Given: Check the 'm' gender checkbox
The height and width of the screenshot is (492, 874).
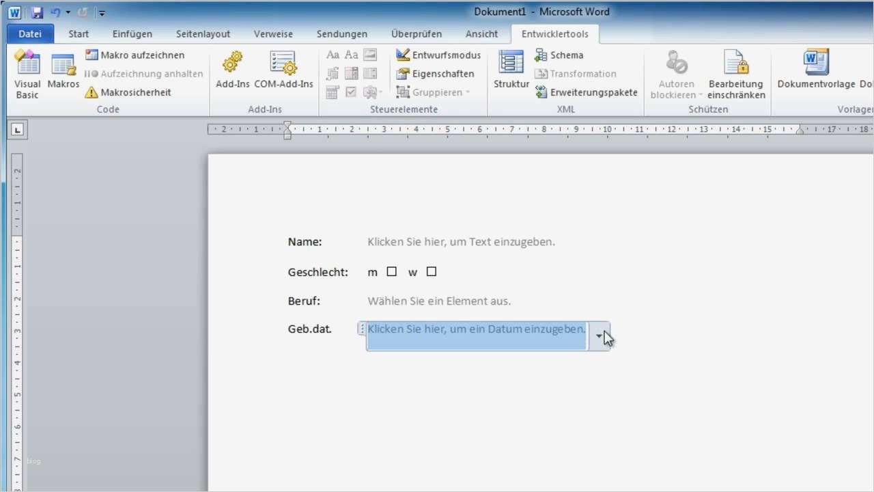Looking at the screenshot, I should (391, 271).
